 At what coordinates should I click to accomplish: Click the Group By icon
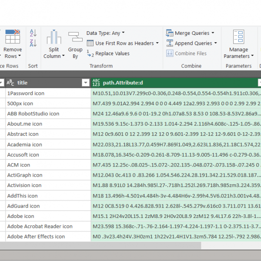point(75,37)
